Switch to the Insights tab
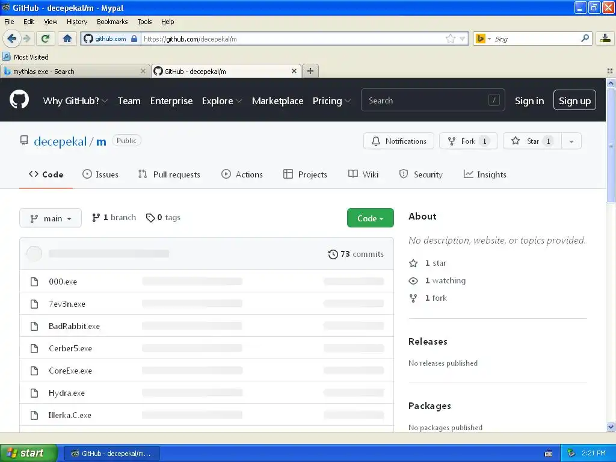This screenshot has height=462, width=616. coord(485,174)
